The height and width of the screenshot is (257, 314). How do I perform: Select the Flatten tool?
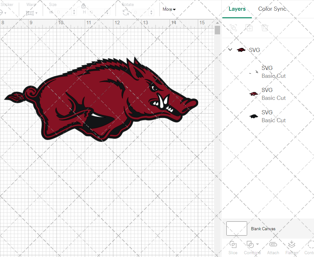(x=291, y=247)
